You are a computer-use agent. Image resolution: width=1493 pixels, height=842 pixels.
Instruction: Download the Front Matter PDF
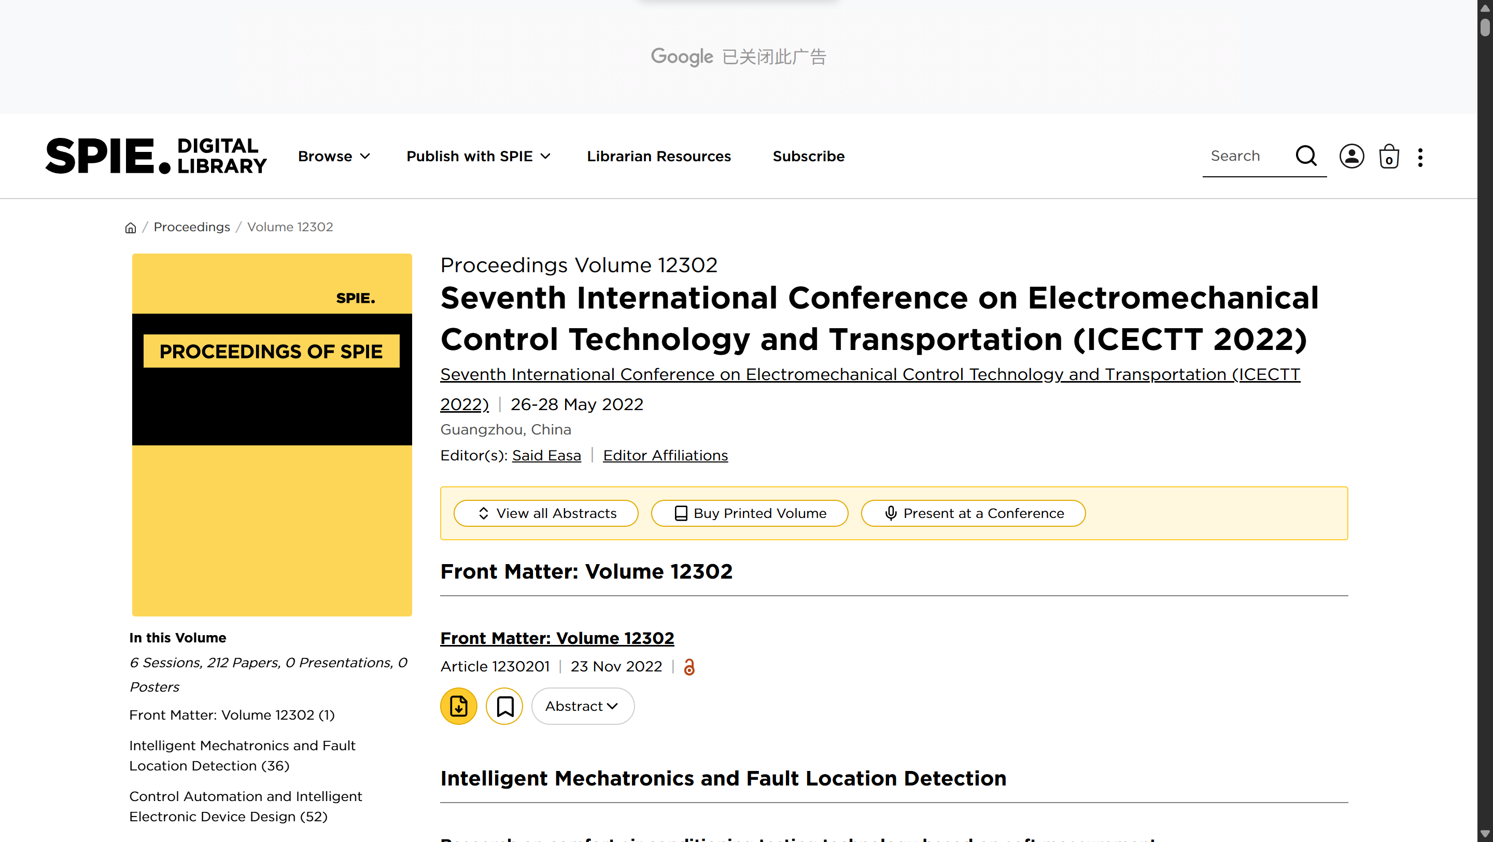tap(458, 706)
